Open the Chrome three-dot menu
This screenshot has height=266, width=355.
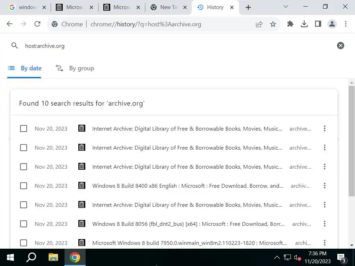coord(346,24)
